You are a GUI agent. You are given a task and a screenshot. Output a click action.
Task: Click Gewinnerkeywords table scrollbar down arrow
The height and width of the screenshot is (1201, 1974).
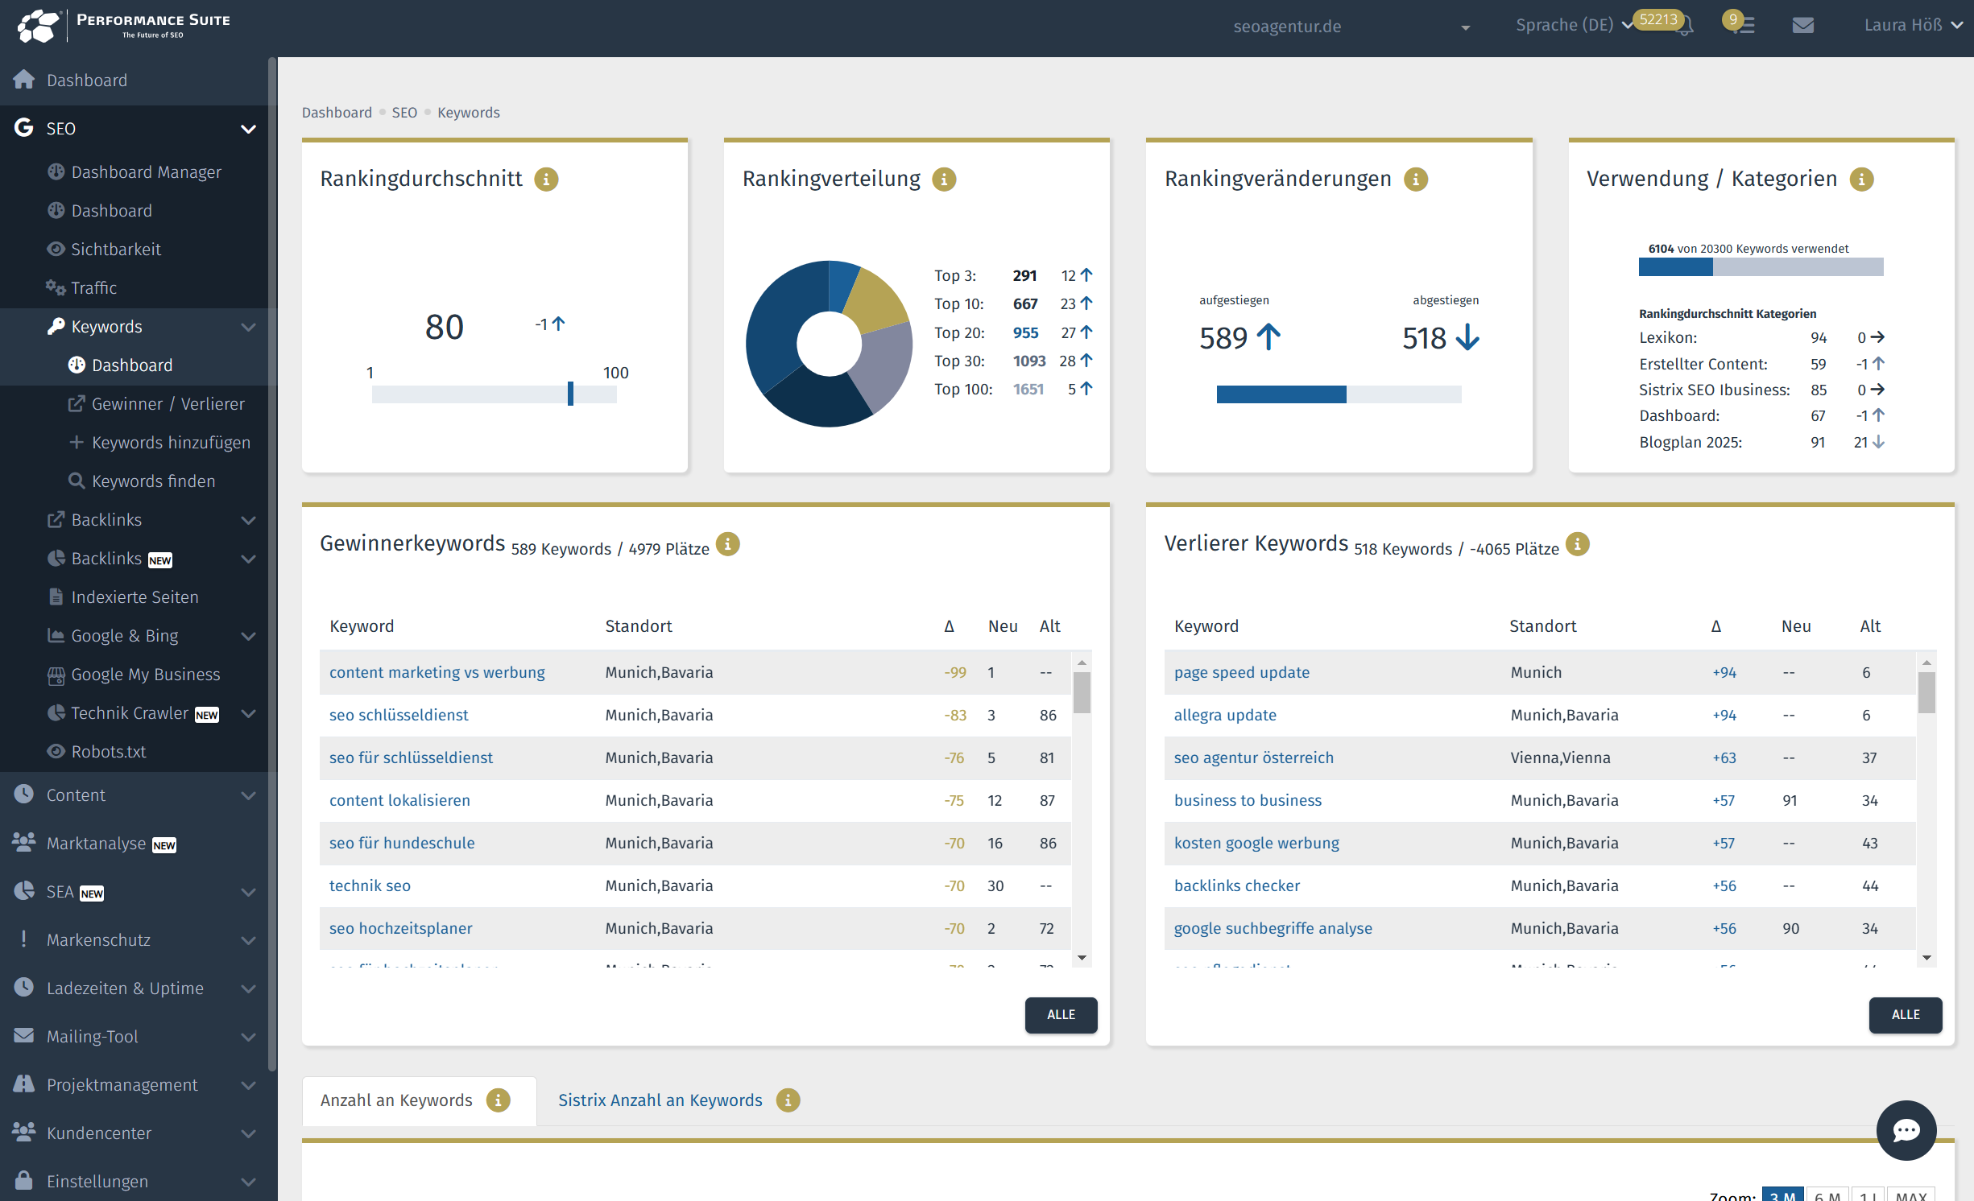1082,958
